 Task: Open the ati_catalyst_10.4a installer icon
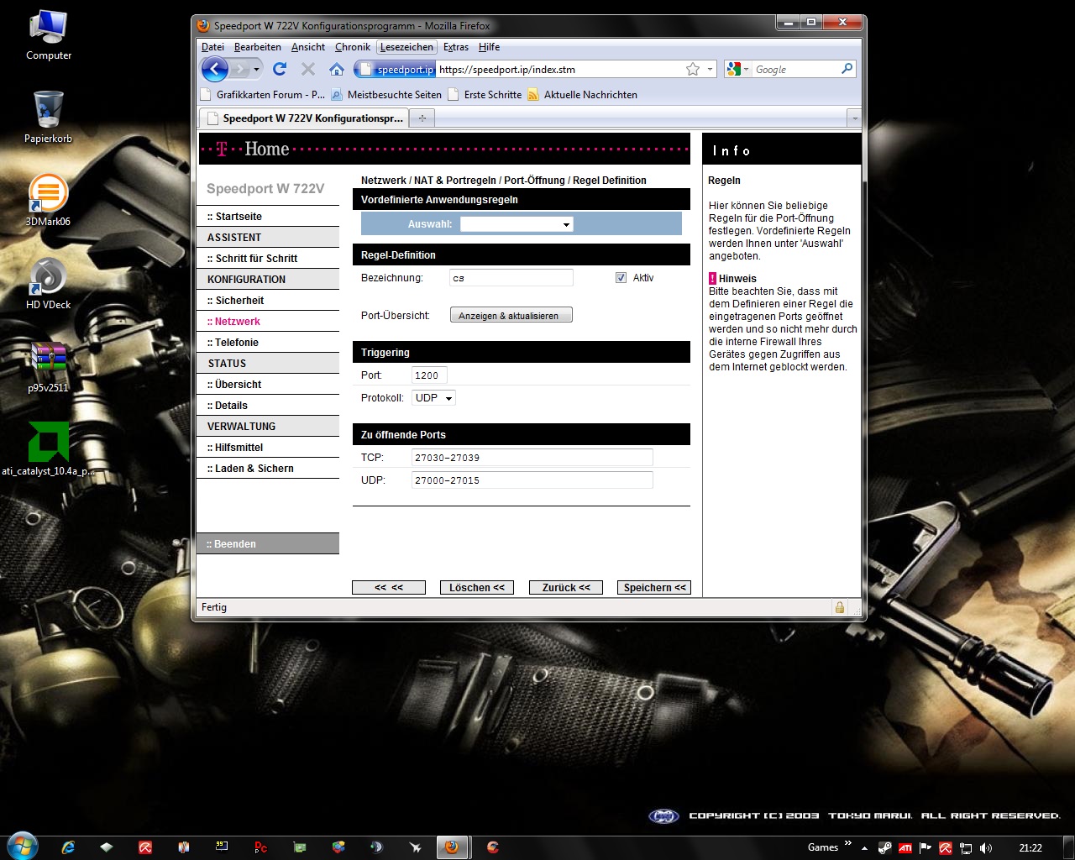coord(48,448)
